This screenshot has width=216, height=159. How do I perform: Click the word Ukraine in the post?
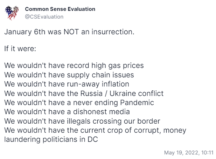click(x=123, y=94)
